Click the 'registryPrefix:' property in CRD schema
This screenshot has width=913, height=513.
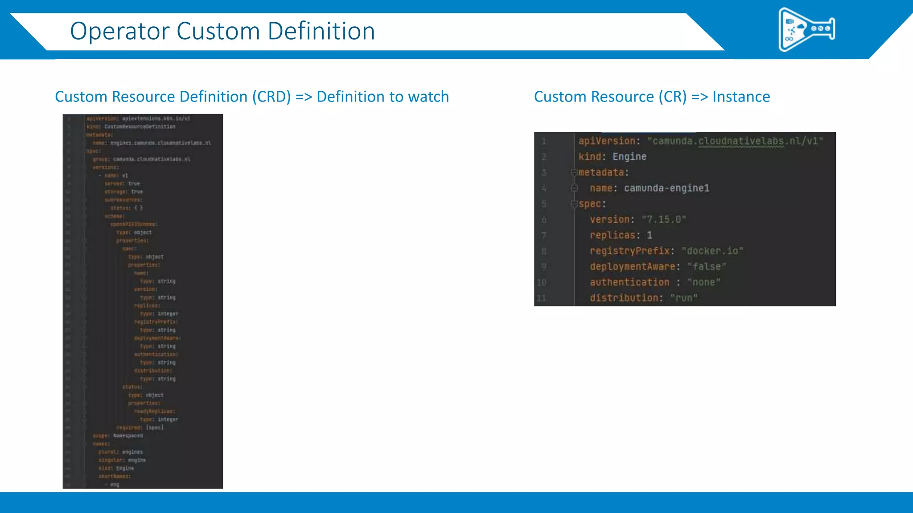click(156, 322)
